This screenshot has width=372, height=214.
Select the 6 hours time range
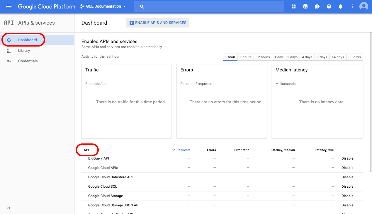pyautogui.click(x=245, y=57)
